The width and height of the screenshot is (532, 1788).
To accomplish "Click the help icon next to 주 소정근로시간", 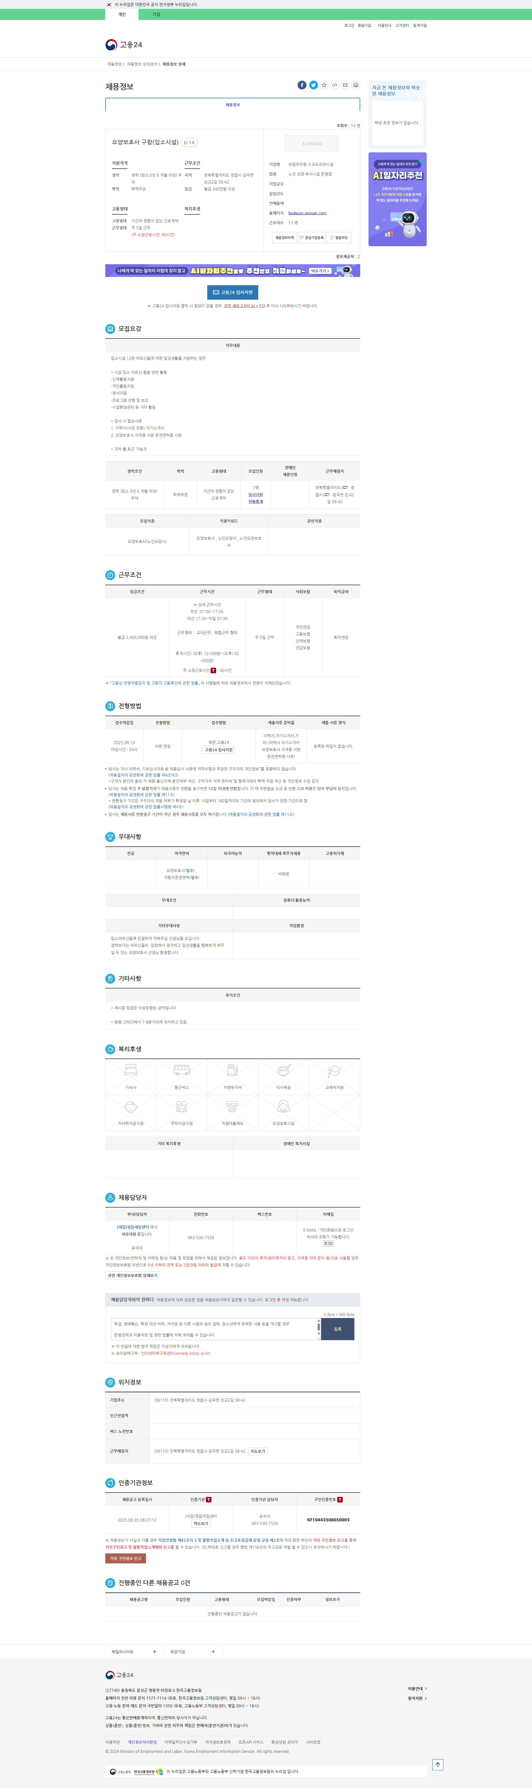I will [213, 670].
